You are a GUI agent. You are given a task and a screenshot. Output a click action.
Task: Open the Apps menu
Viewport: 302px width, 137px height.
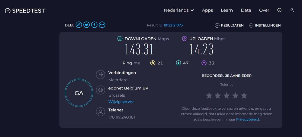(207, 10)
